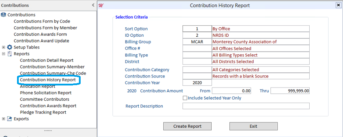The height and width of the screenshot is (137, 343).
Task: Click the Billing Group code field
Action: (x=197, y=42)
